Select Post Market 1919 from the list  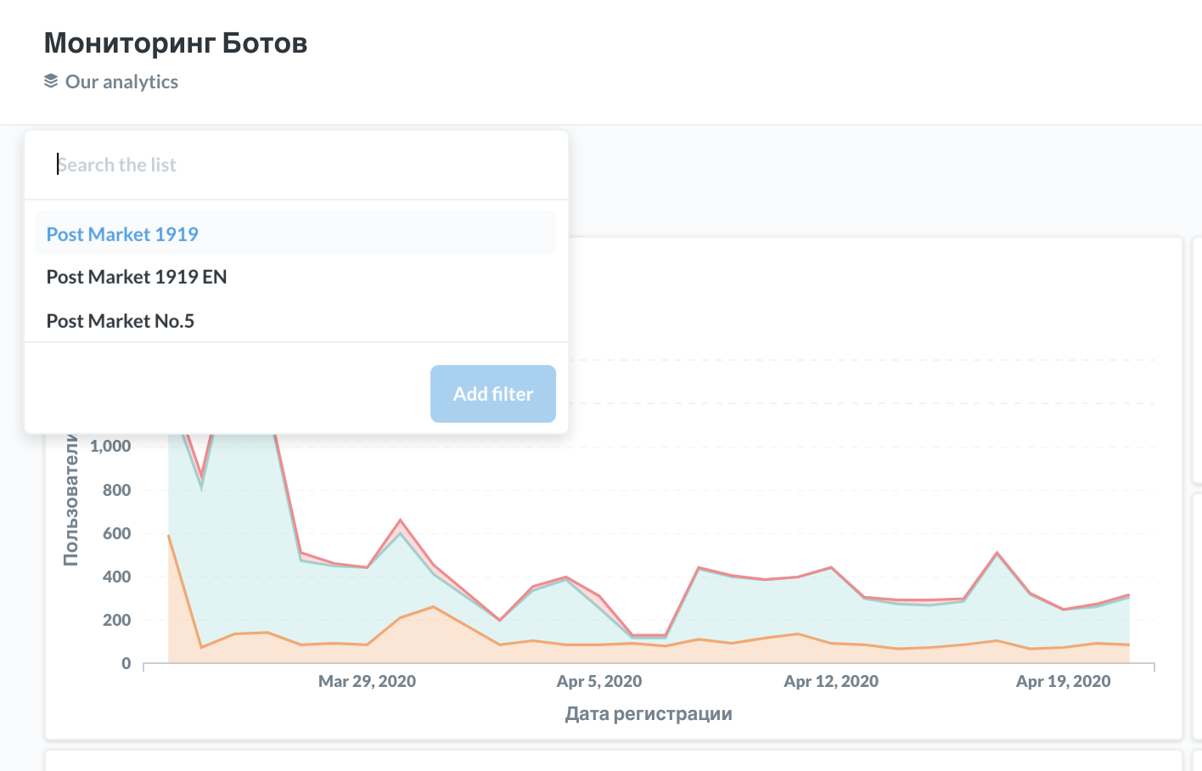click(x=121, y=234)
